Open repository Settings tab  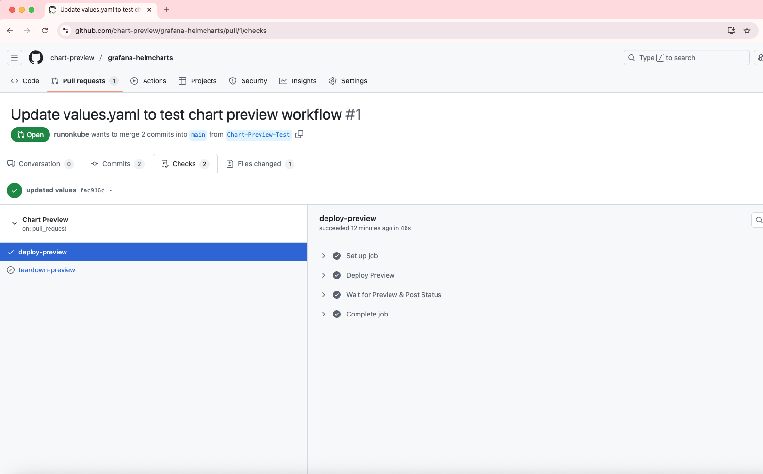pos(348,81)
